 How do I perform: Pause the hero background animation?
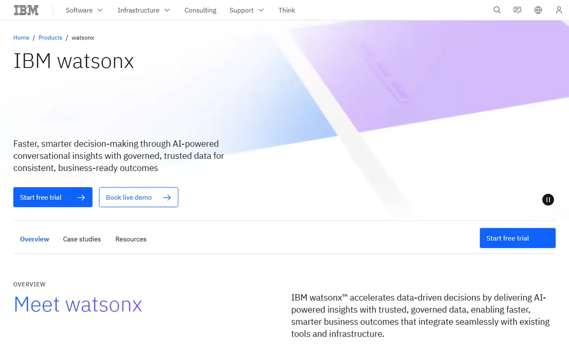[x=548, y=200]
